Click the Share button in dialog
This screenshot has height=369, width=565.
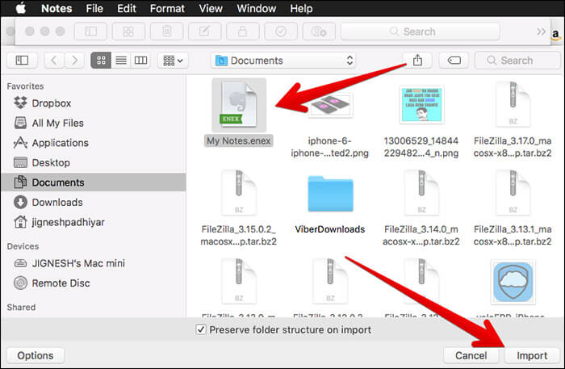417,61
